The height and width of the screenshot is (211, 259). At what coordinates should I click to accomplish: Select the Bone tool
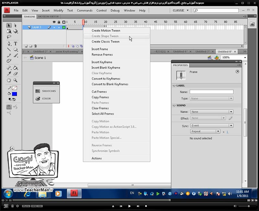tap(9, 68)
